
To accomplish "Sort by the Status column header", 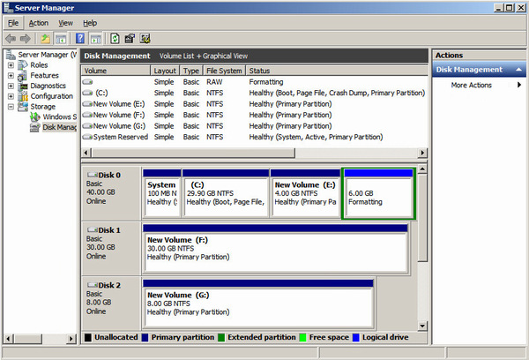I will 337,71.
